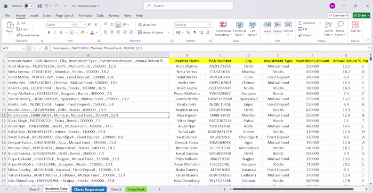Viewport: 373px width, 193px height.
Task: Toggle Italic formatting
Action: click(x=55, y=33)
